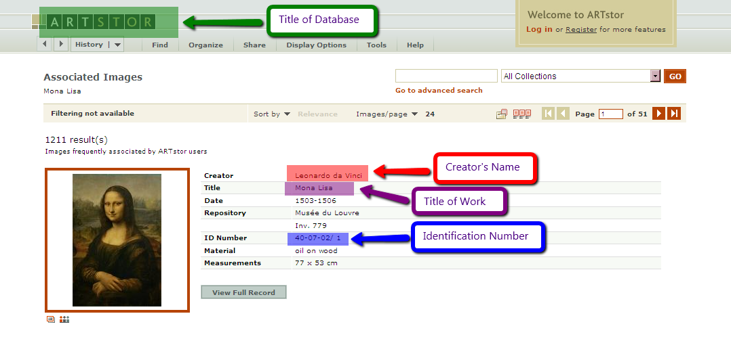
Task: Focus the keyword search box
Action: click(446, 76)
